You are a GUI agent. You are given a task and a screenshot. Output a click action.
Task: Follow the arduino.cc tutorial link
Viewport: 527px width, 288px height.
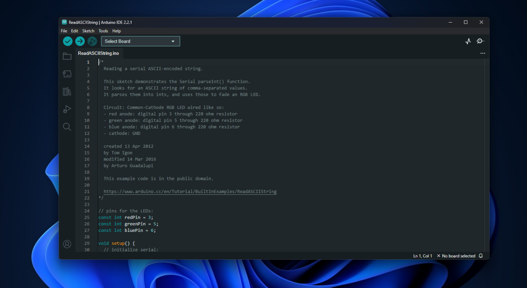tap(190, 191)
